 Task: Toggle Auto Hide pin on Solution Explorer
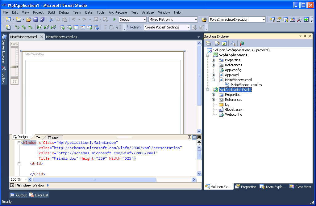pos(305,36)
